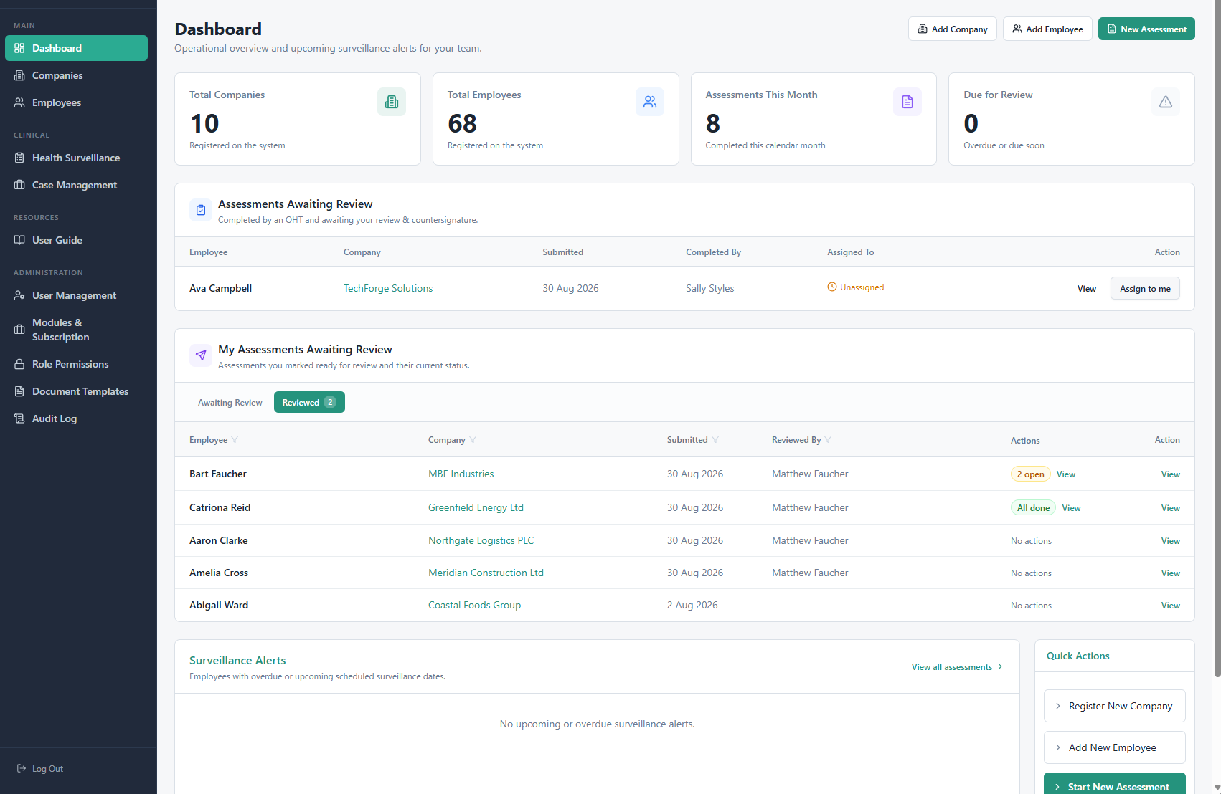This screenshot has width=1221, height=794.
Task: Click the chevron next to View all assessments
Action: 1000,666
